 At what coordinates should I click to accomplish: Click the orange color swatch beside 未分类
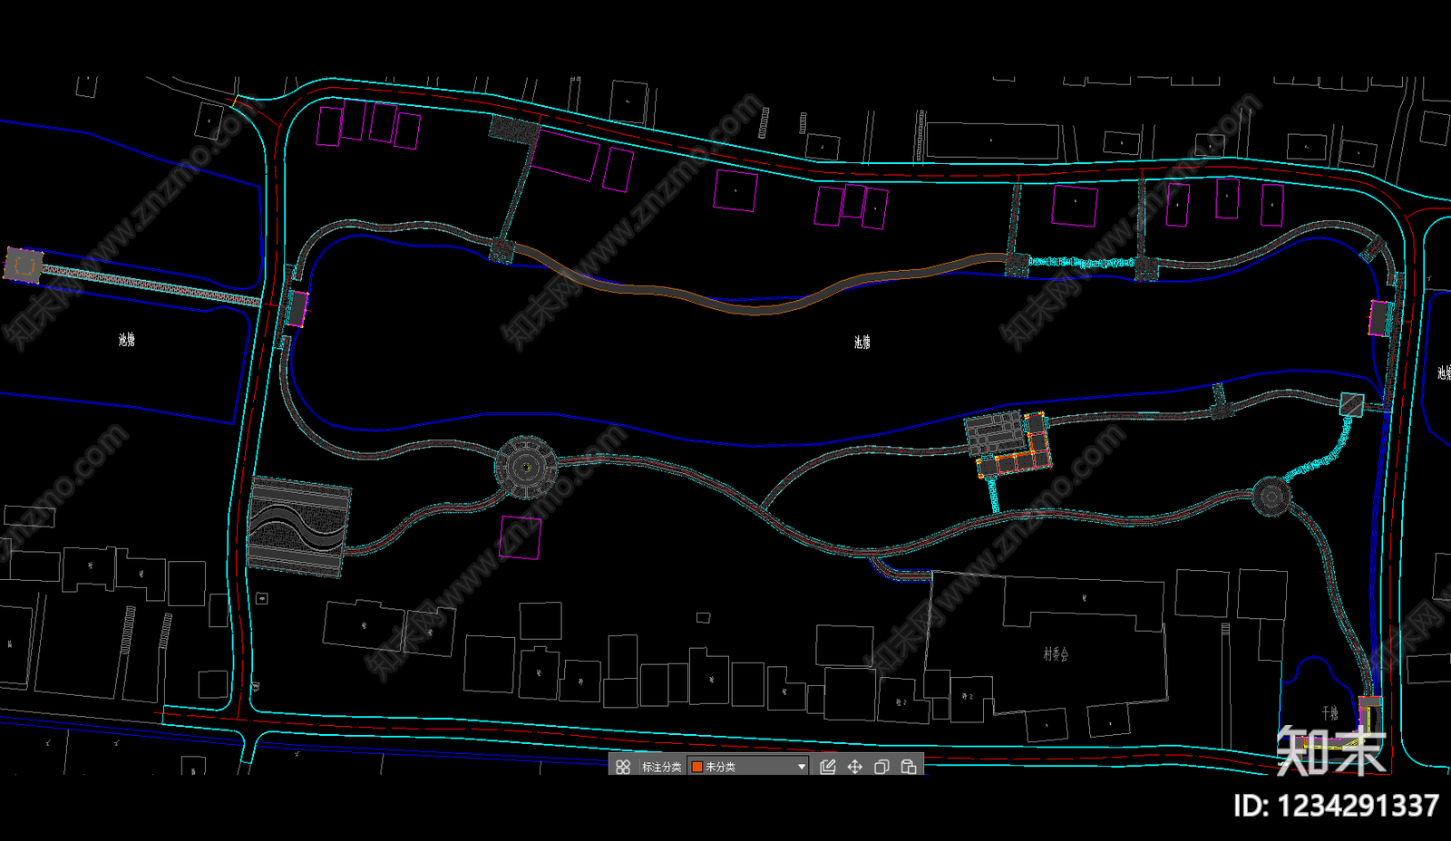pyautogui.click(x=696, y=767)
